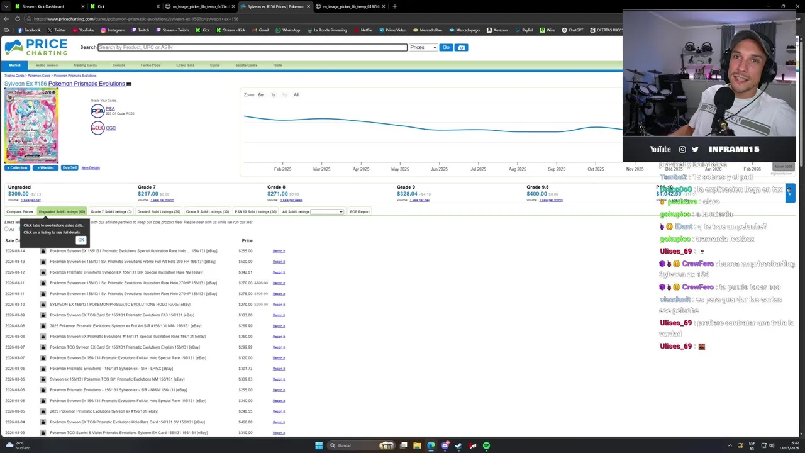The width and height of the screenshot is (805, 453).
Task: Open the Item Details link
Action: [x=91, y=168]
